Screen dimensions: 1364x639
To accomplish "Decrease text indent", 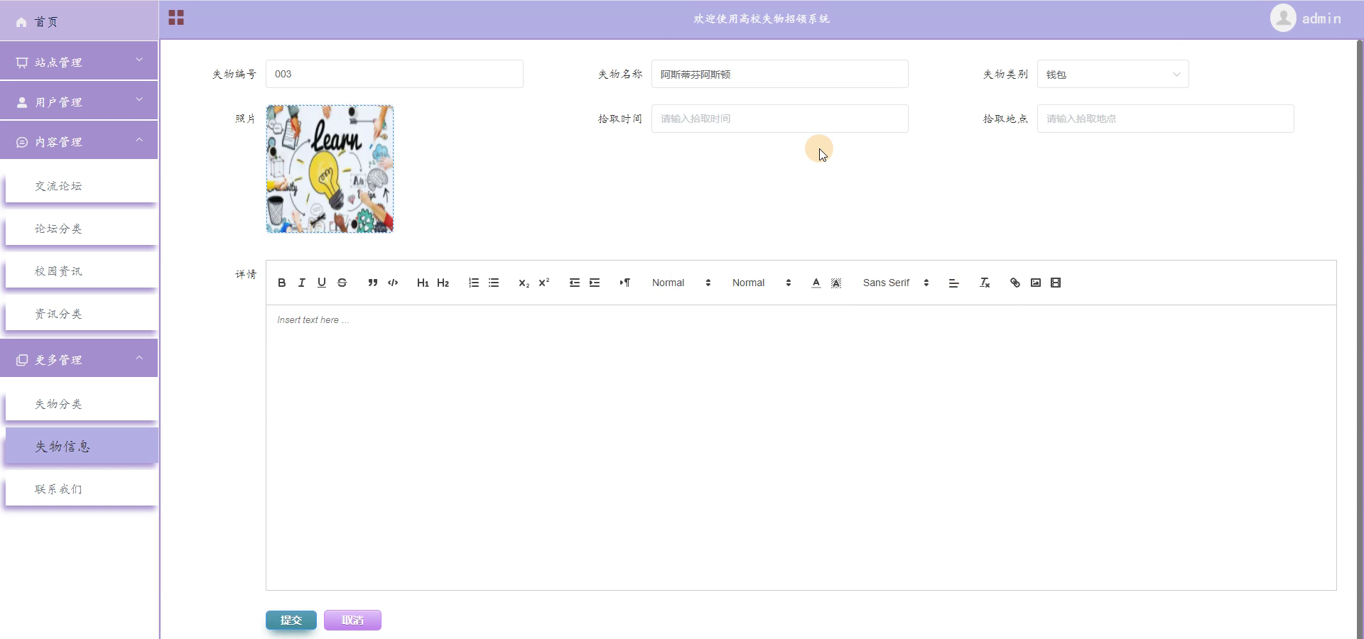I will pyautogui.click(x=575, y=283).
